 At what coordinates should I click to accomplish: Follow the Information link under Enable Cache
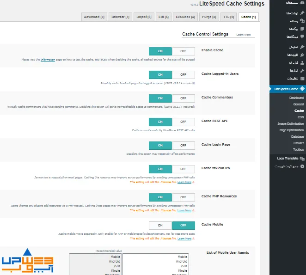click(x=48, y=60)
